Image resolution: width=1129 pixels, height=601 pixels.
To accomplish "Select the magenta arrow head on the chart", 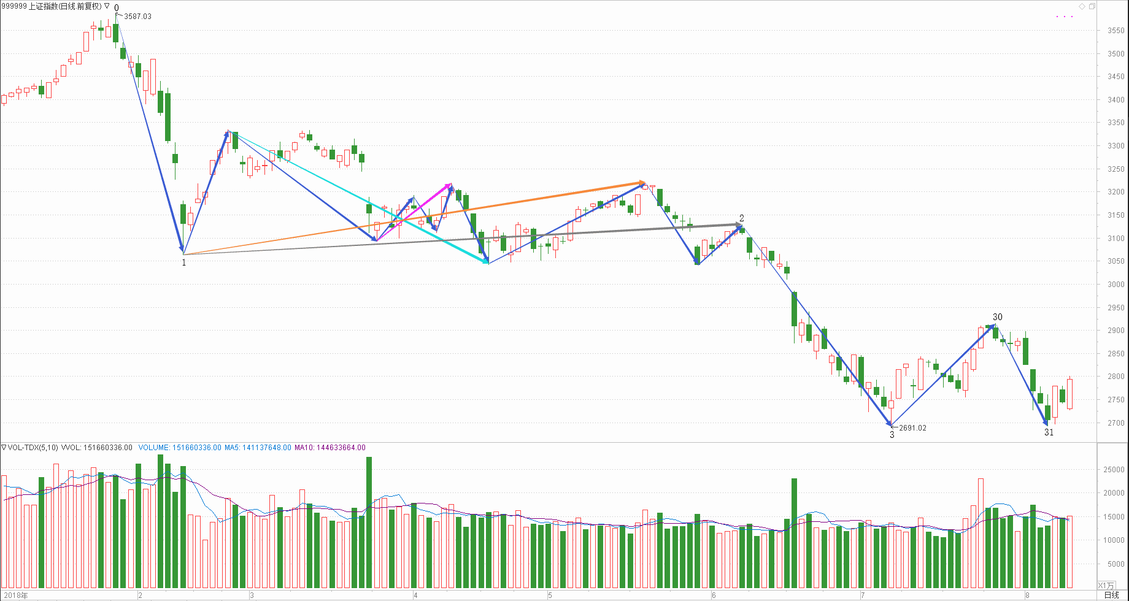I will (449, 185).
